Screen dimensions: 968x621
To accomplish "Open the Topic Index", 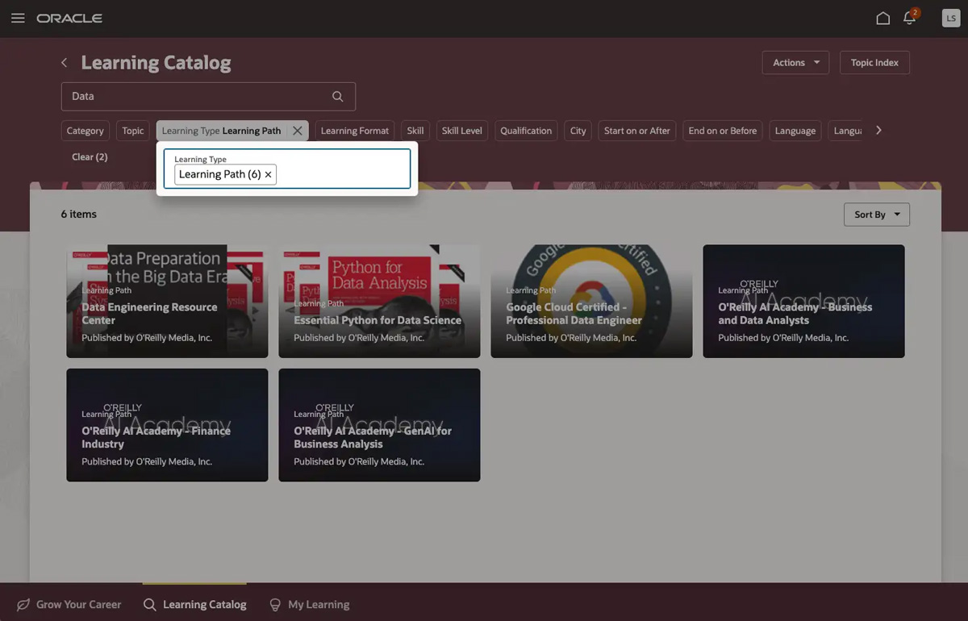I will (x=874, y=62).
